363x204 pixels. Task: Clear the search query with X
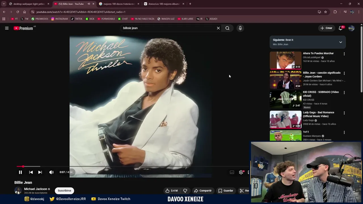click(218, 28)
